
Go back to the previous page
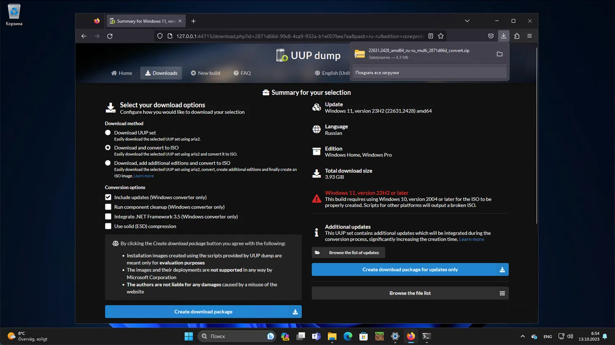coord(84,36)
